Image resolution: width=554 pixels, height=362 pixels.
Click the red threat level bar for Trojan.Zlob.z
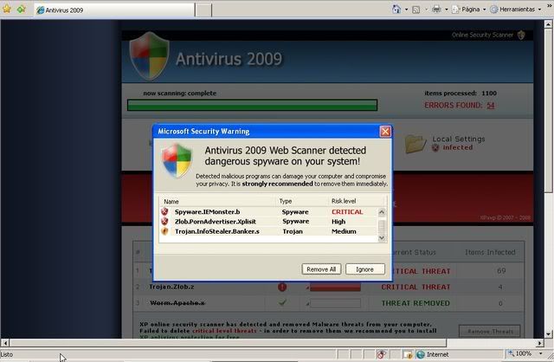pos(336,287)
